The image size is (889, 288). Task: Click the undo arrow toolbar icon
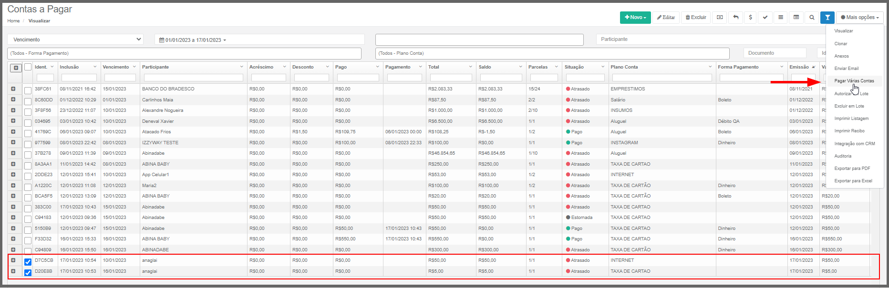click(x=735, y=18)
